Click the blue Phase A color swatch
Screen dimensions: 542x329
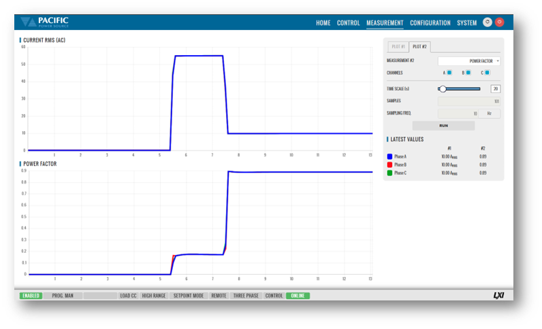pos(389,156)
